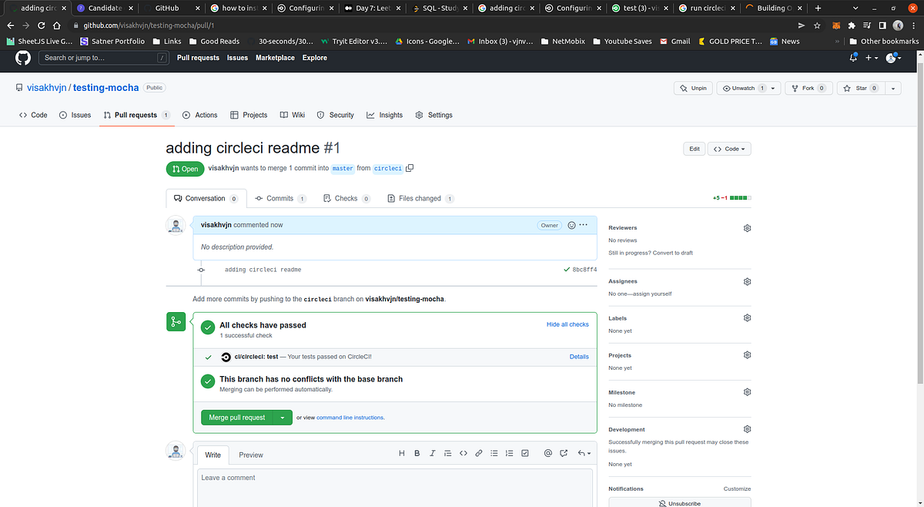Open GitHub home via Octocat logo

[x=23, y=58]
